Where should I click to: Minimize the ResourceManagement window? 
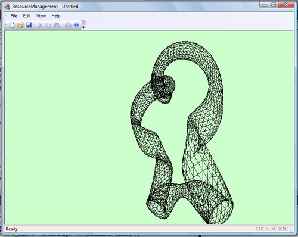point(264,5)
